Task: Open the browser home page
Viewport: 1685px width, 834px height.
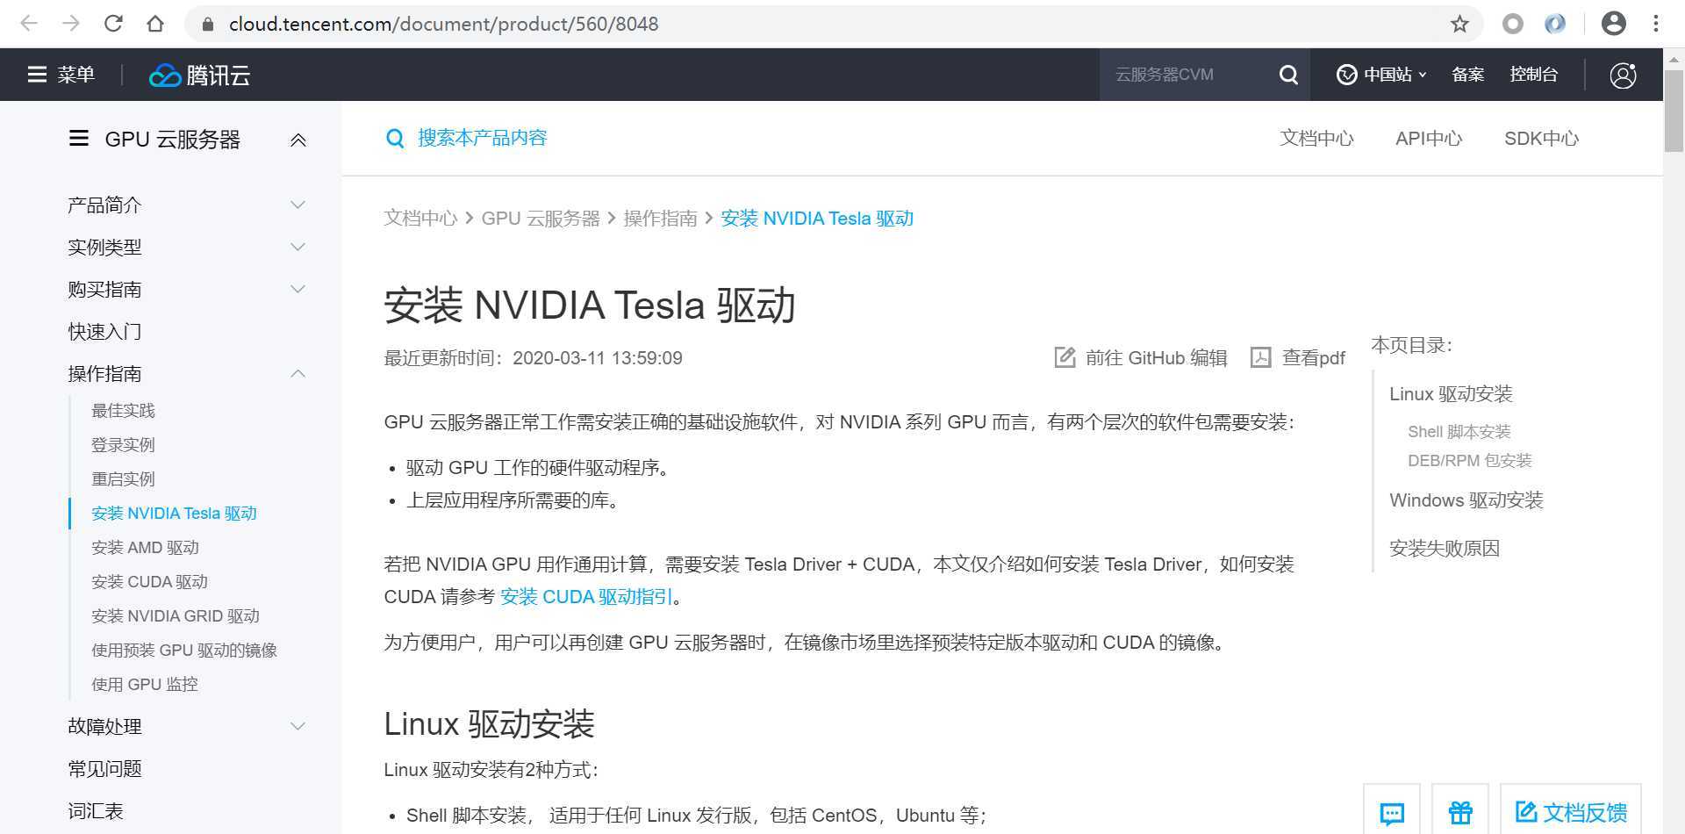Action: click(155, 24)
